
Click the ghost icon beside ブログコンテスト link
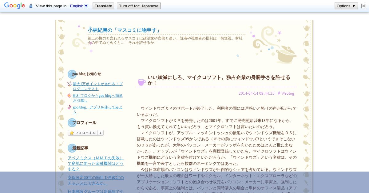(x=69, y=84)
